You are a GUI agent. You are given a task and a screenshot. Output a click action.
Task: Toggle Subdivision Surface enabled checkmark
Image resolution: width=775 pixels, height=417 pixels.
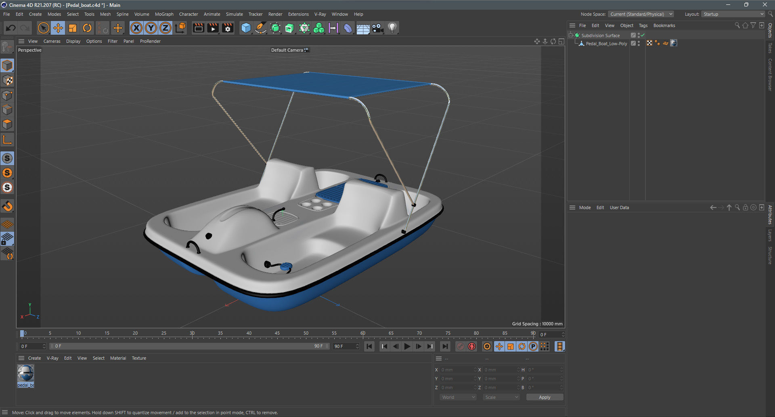pyautogui.click(x=643, y=36)
